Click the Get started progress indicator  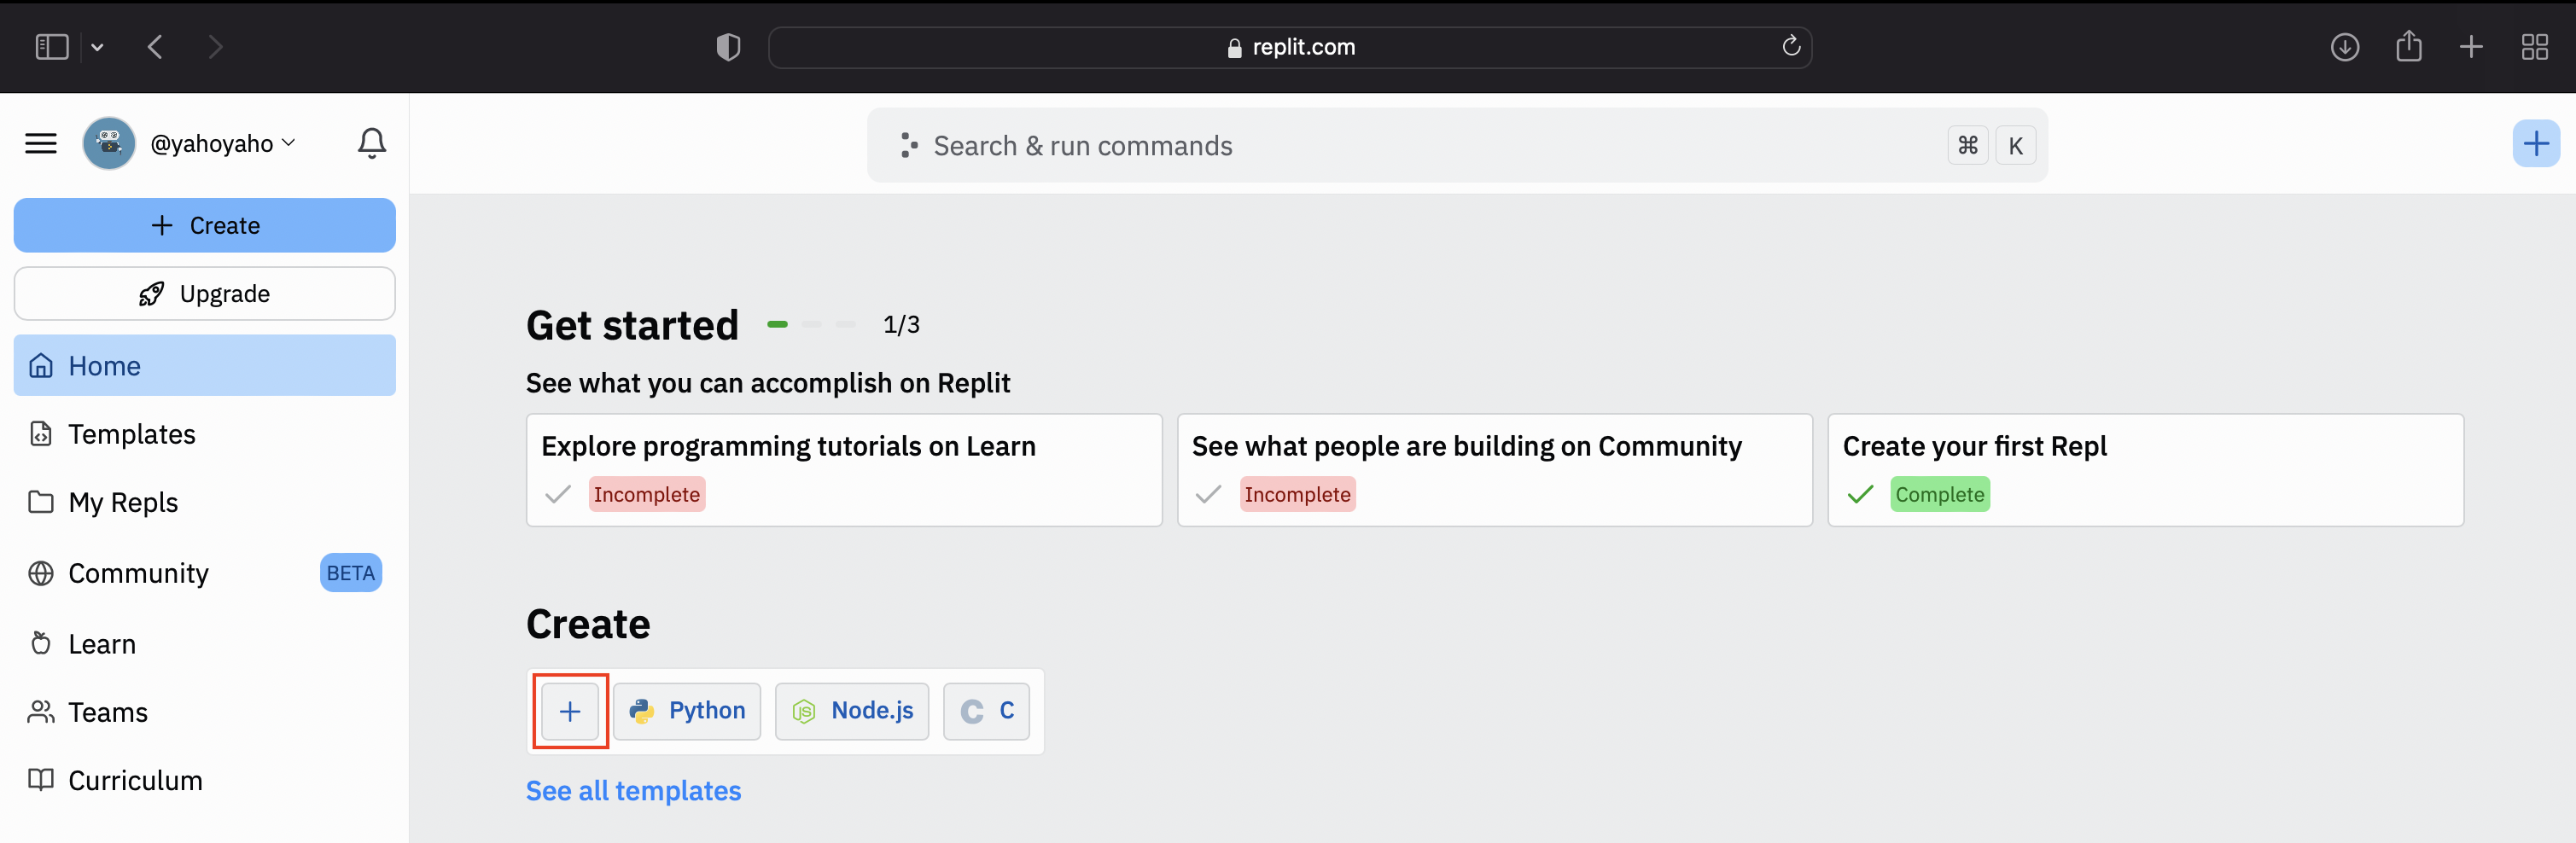810,324
